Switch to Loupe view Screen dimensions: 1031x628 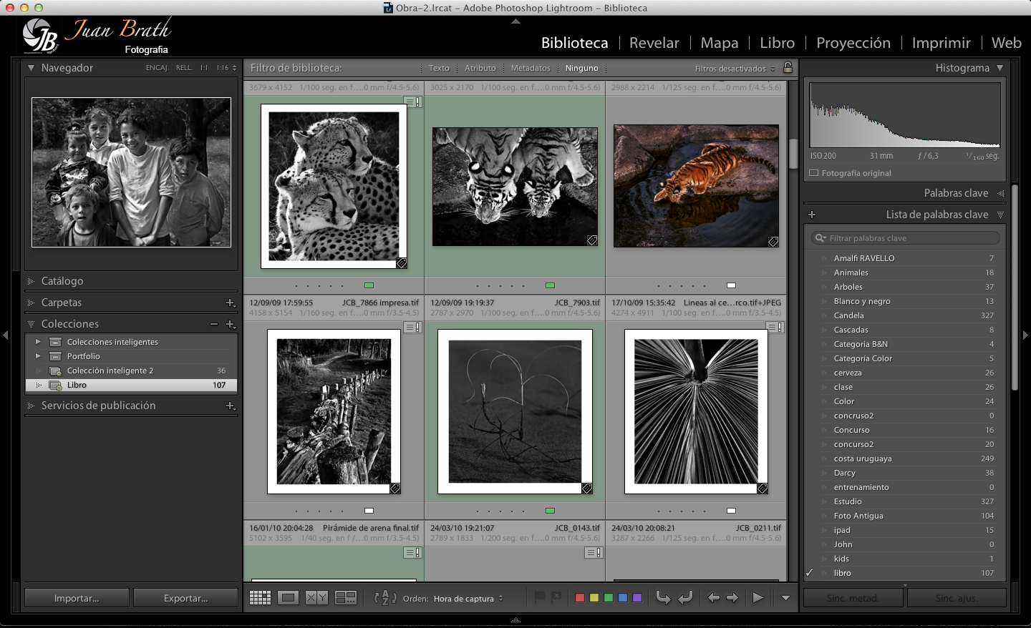pyautogui.click(x=289, y=598)
